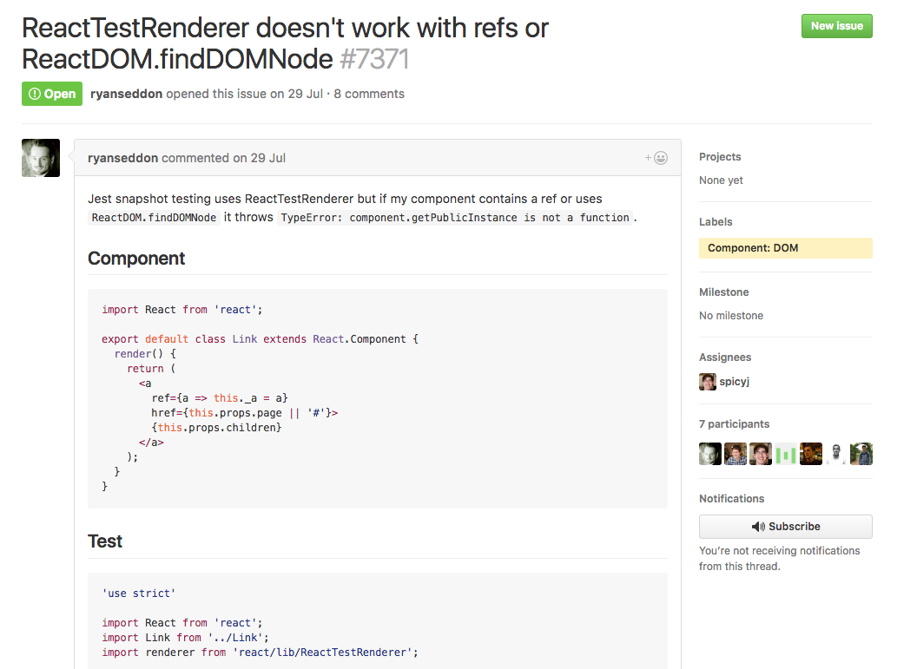This screenshot has height=669, width=917.
Task: Open the third participant avatar
Action: (761, 454)
